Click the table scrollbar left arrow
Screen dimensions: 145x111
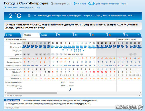(x=6, y=93)
